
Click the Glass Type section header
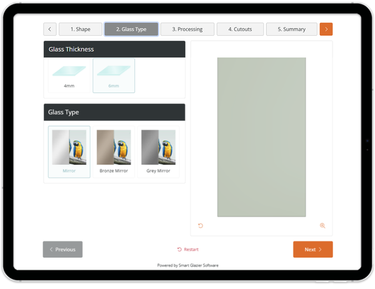[114, 112]
